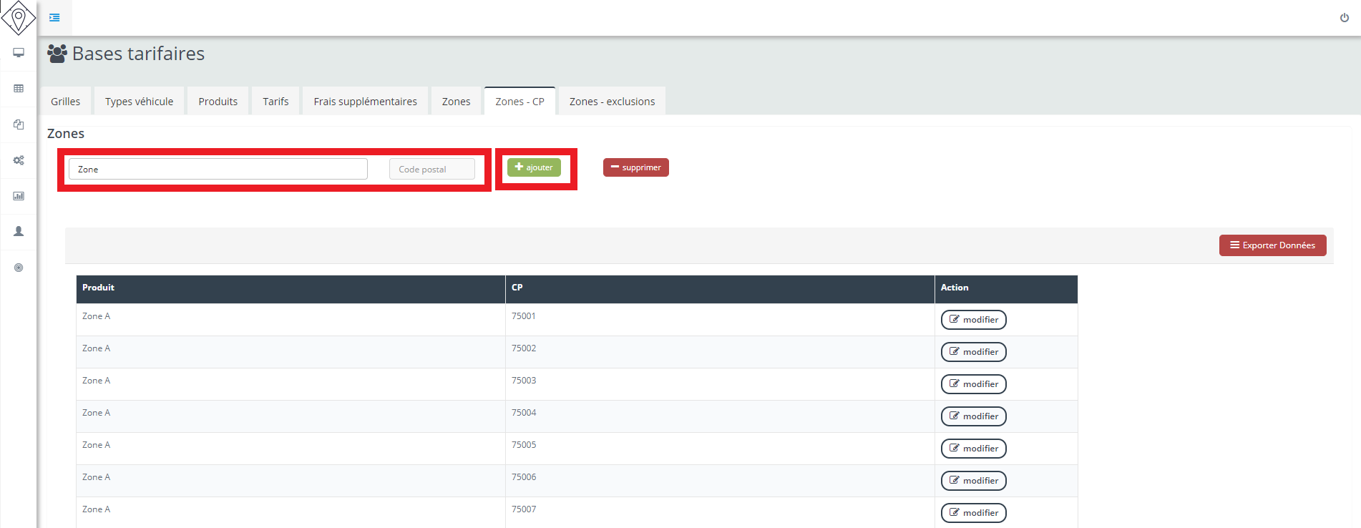1361x528 pixels.
Task: Click the location pin logo
Action: pos(19,17)
